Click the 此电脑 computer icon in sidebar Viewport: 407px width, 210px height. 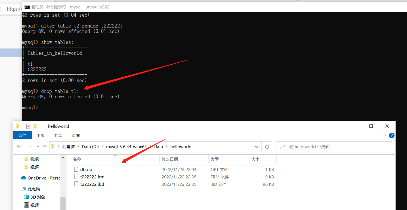tap(24, 189)
